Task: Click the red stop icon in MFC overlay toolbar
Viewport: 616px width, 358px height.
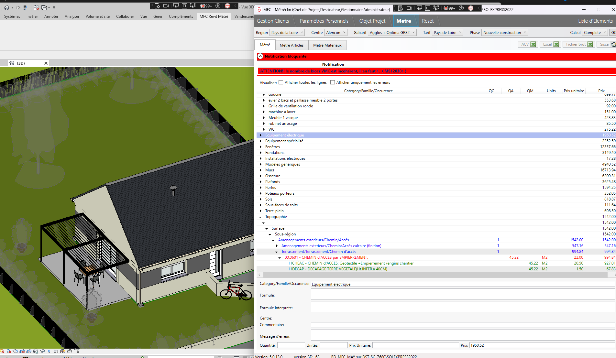Action: (471, 8)
